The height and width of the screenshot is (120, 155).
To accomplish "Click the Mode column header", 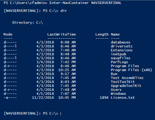I will pos(8,34).
